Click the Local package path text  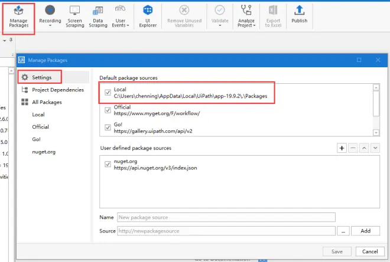[x=190, y=96]
